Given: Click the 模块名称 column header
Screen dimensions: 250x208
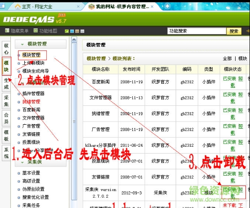Looking at the screenshot, I should [100, 69].
